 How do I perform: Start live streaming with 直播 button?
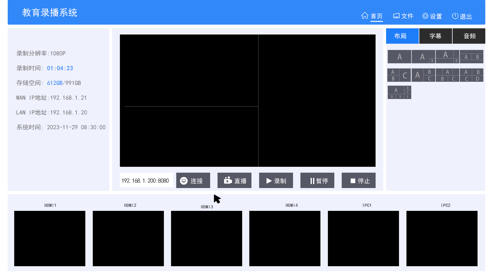click(x=234, y=181)
